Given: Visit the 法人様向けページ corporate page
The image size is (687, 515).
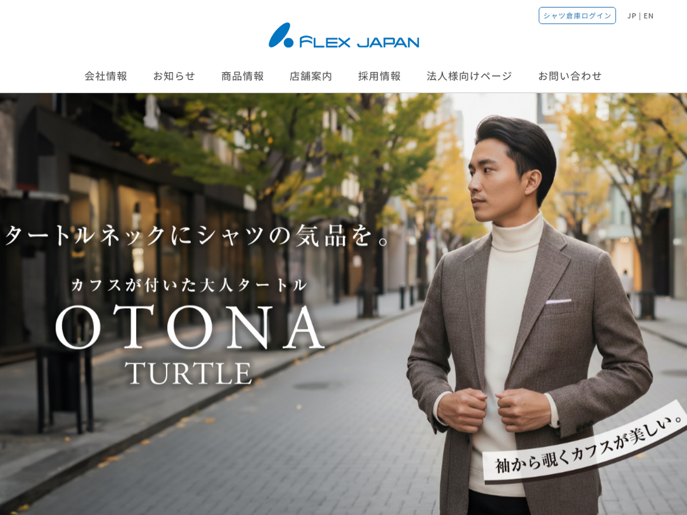Looking at the screenshot, I should pos(469,76).
